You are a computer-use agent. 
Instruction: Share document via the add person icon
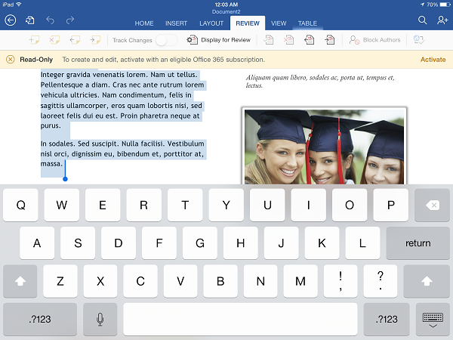tap(442, 20)
